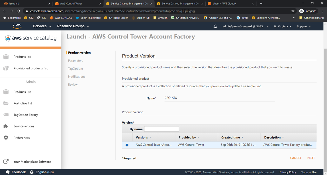Sort by the Versions column header

[x=154, y=137]
